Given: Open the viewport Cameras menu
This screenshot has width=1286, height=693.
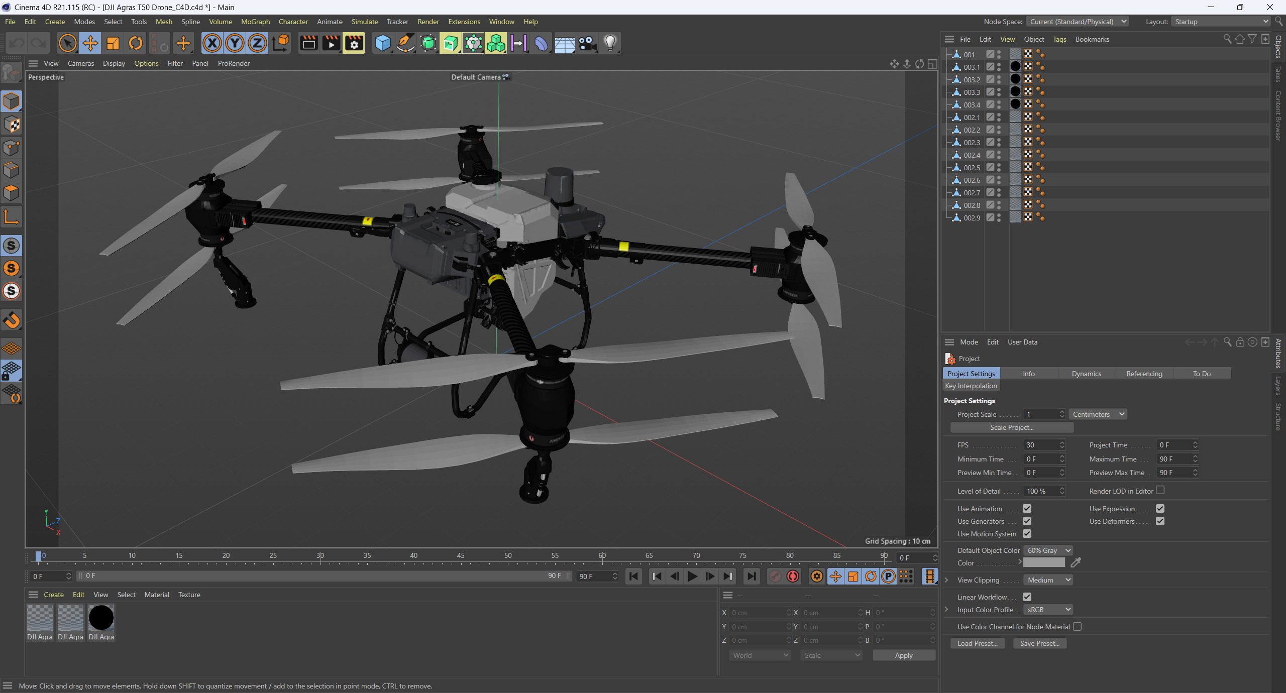Looking at the screenshot, I should pyautogui.click(x=80, y=63).
